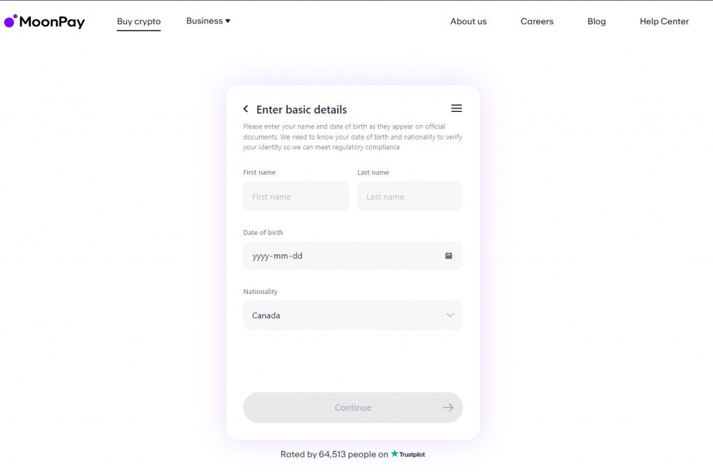Viewport: 713px width, 472px height.
Task: Open the Nationality selector showing Canada
Action: (352, 315)
